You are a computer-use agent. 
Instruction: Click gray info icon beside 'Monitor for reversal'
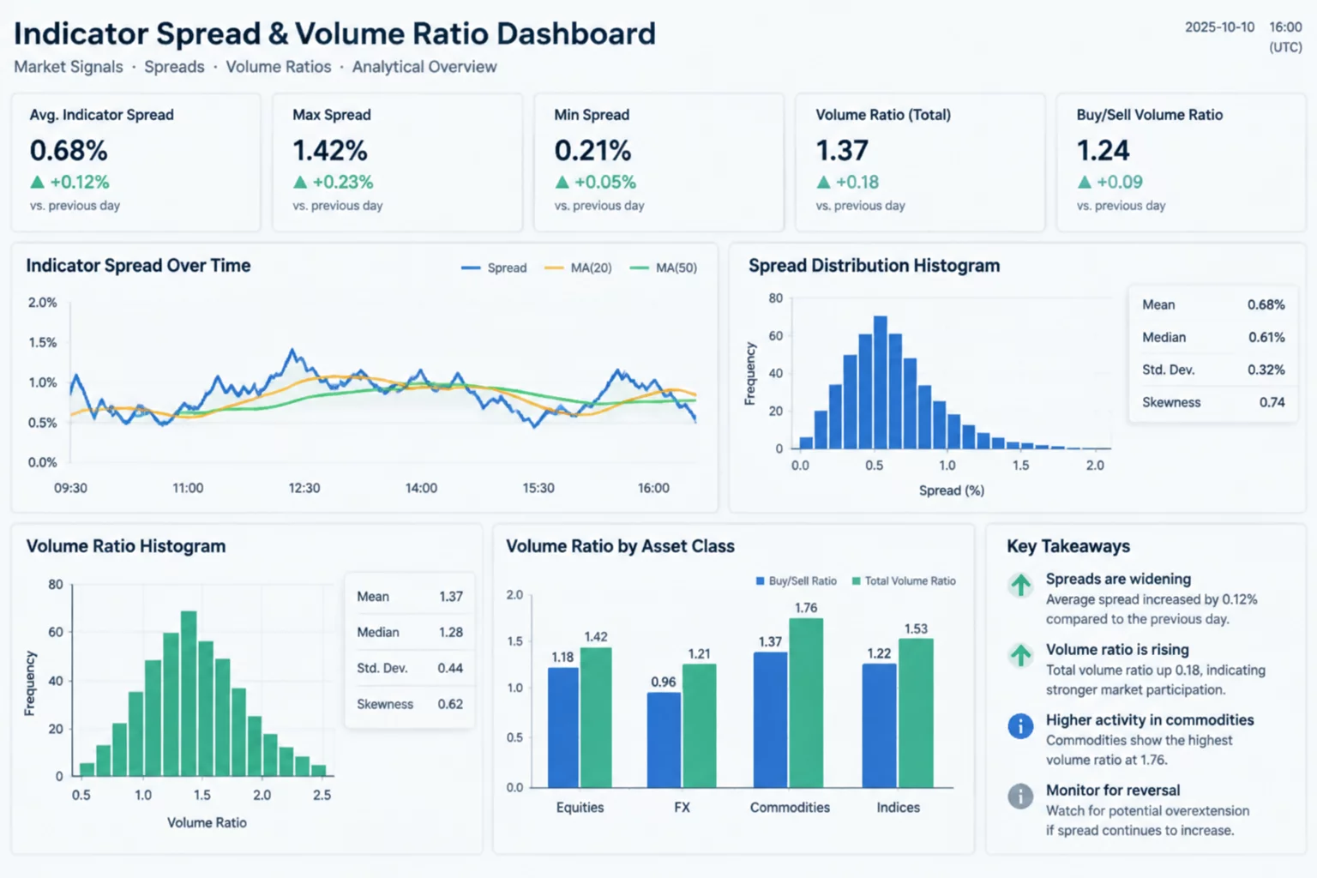coord(1020,797)
